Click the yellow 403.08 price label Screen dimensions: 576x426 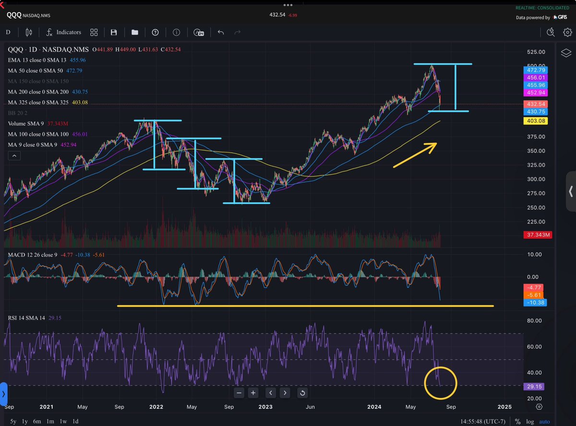point(537,121)
